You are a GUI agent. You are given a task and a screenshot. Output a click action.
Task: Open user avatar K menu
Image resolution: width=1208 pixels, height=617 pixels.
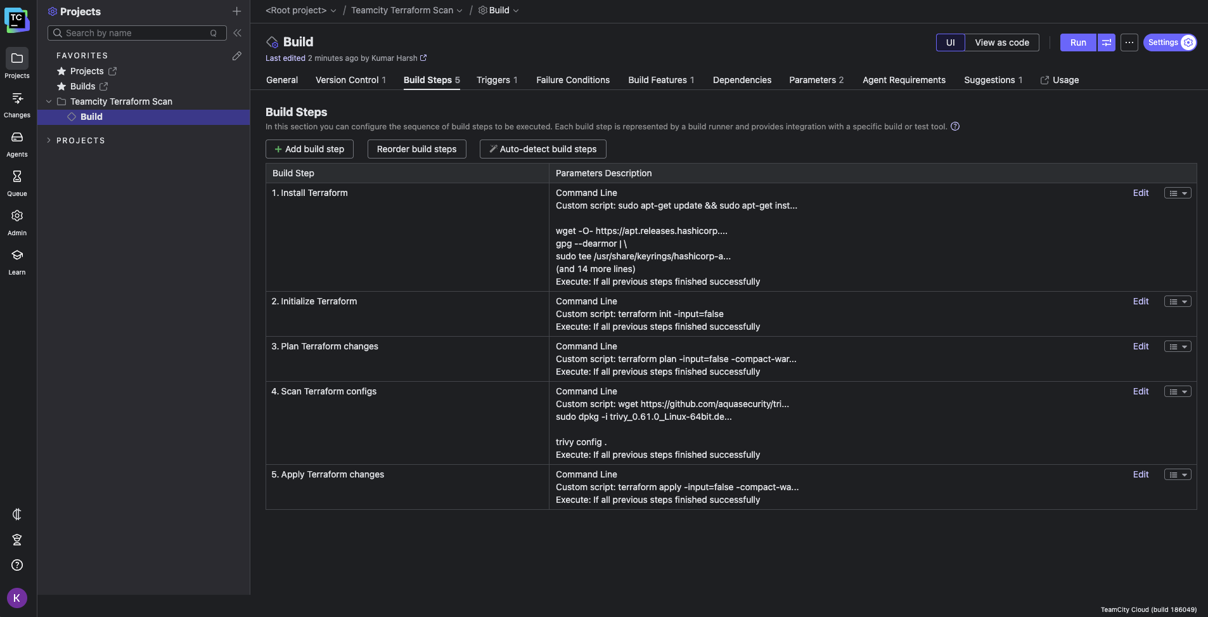[x=17, y=598]
